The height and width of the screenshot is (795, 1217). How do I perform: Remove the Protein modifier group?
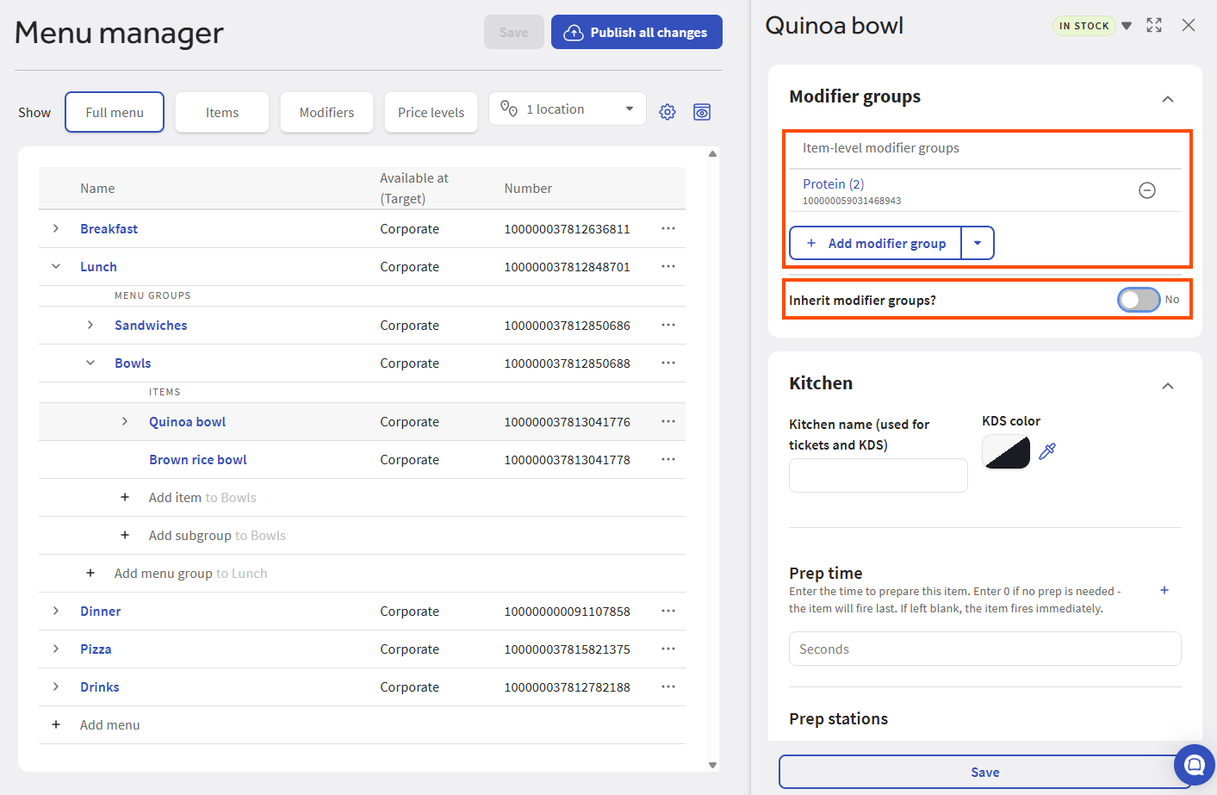1146,190
